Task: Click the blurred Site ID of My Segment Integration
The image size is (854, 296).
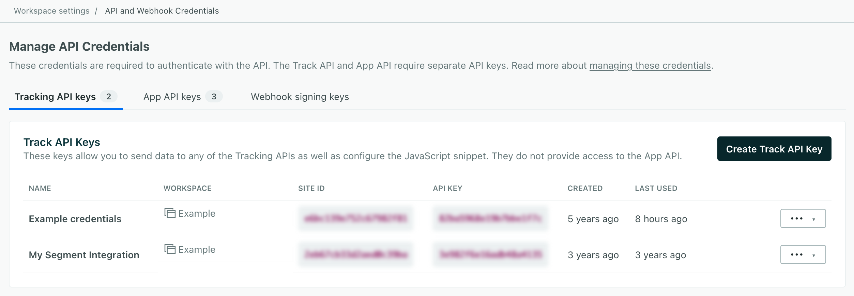Action: point(355,254)
